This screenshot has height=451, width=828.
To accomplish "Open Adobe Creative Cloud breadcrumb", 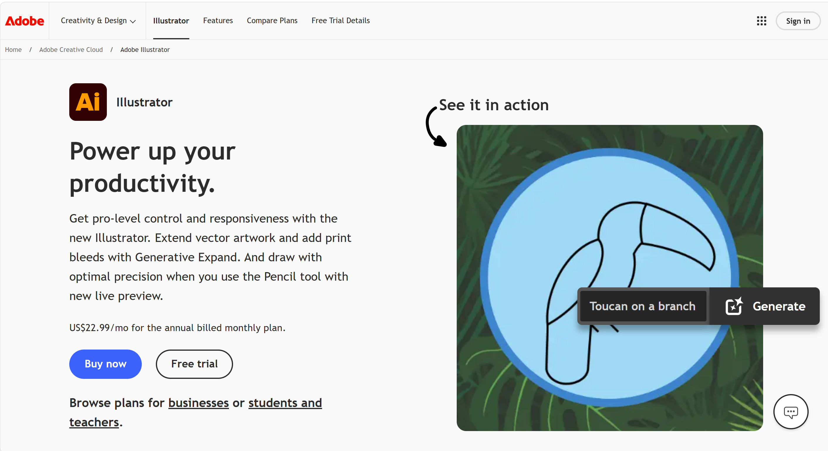I will tap(71, 50).
